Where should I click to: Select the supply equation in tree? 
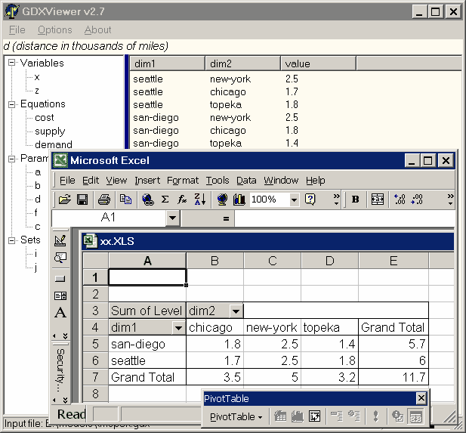click(50, 131)
